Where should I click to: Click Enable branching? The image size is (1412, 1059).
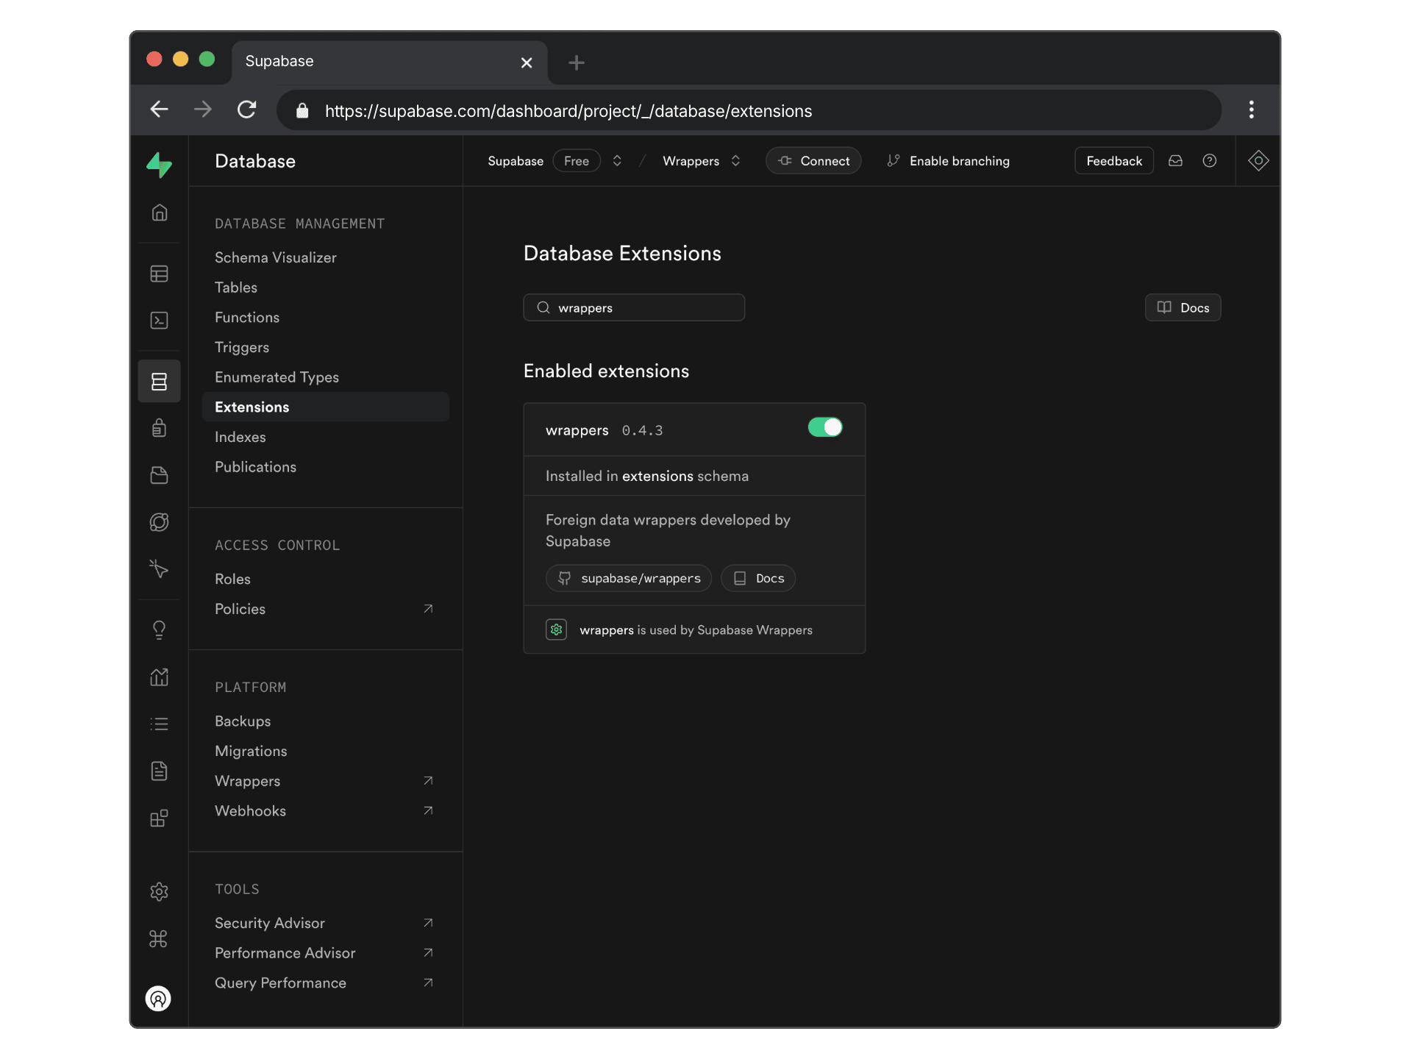coord(949,161)
